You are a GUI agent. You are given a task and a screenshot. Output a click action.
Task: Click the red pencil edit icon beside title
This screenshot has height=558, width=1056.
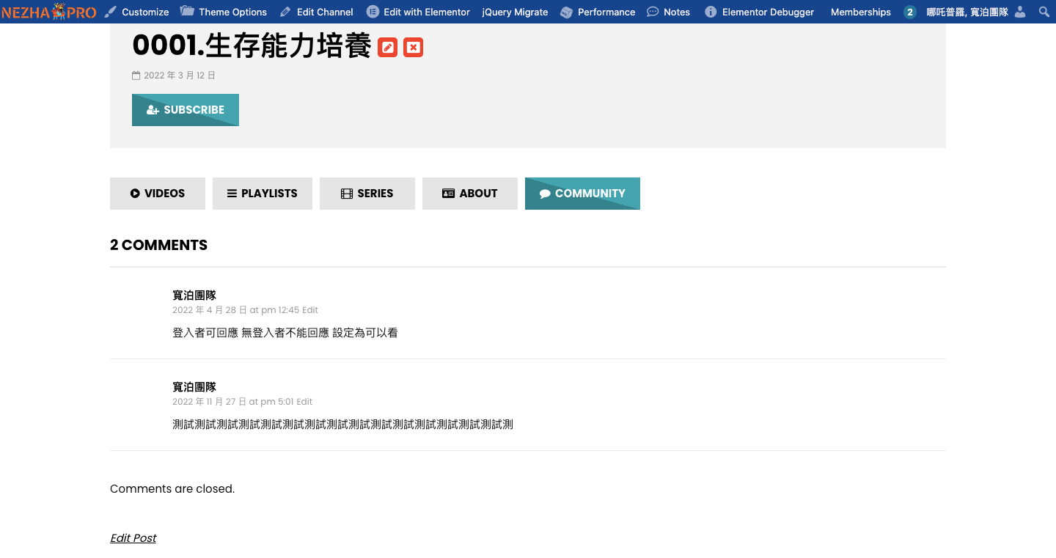pos(388,48)
